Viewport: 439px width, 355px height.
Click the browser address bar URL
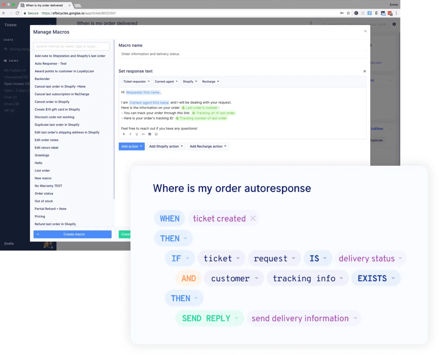pyautogui.click(x=79, y=13)
